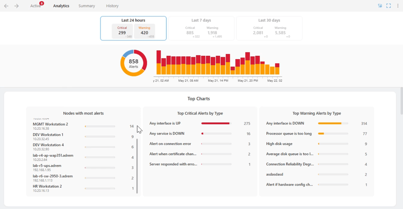Viewport: 403px width, 209px height.
Task: Toggle the light/dark theme icon
Action: point(380,6)
